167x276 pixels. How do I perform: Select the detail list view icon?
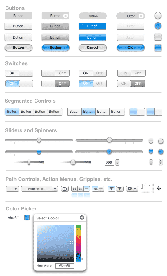coord(80,189)
